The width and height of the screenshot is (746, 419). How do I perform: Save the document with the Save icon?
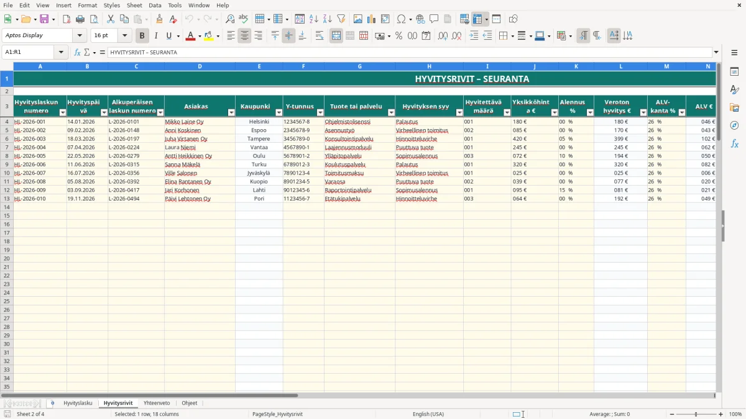(x=44, y=19)
